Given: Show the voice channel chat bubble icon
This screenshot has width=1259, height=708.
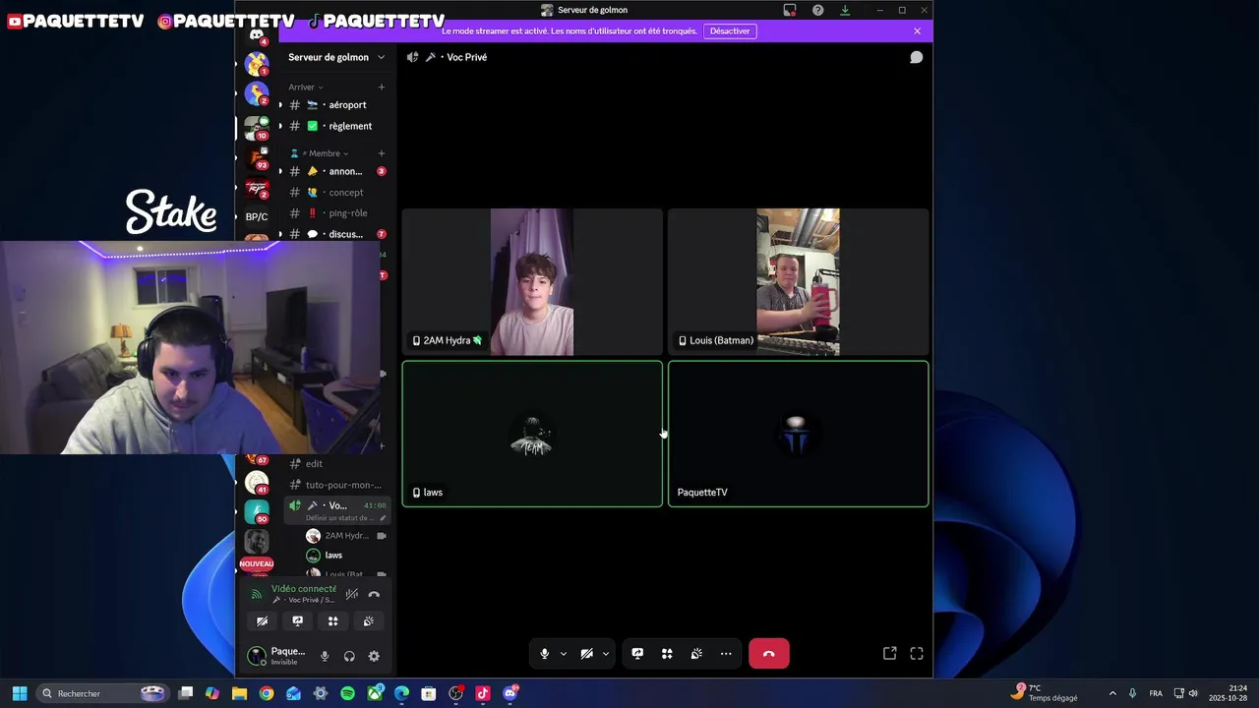Looking at the screenshot, I should (916, 57).
